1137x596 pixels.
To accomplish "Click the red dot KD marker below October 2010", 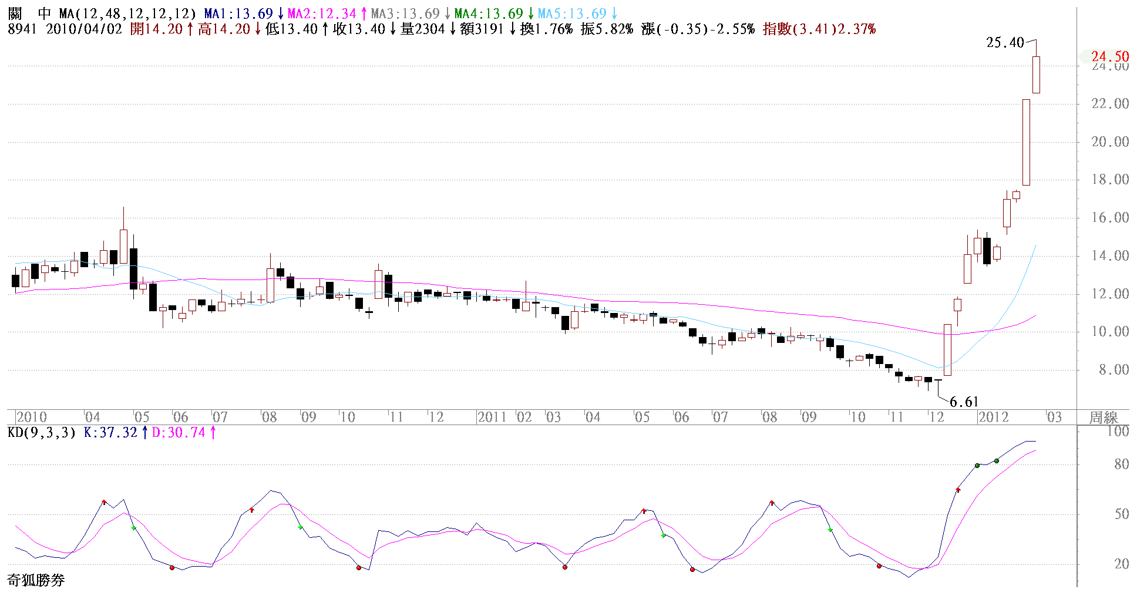I will tap(359, 567).
